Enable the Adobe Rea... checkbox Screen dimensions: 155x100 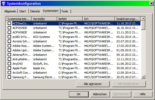(x=9, y=46)
